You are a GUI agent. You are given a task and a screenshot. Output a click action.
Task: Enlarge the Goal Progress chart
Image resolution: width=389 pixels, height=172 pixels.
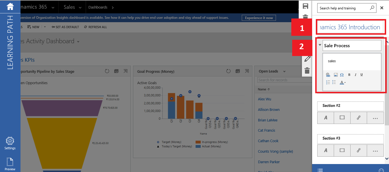pyautogui.click(x=247, y=71)
